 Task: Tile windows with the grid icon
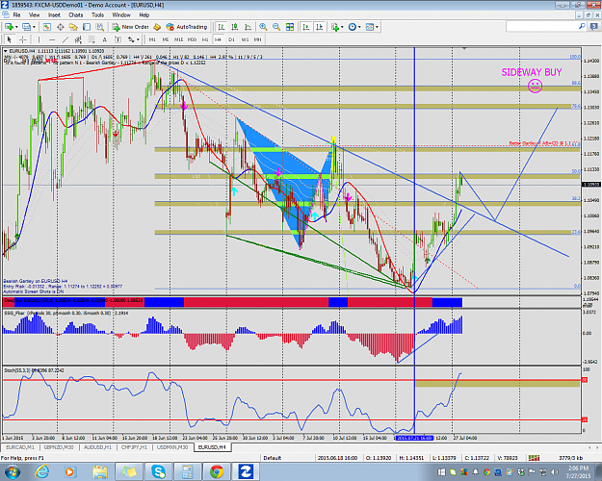coord(290,27)
